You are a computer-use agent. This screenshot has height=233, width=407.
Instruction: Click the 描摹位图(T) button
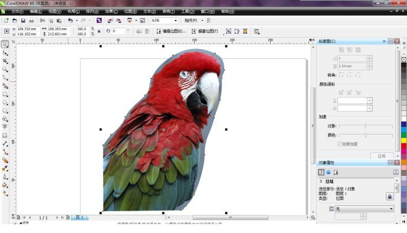pyautogui.click(x=205, y=31)
